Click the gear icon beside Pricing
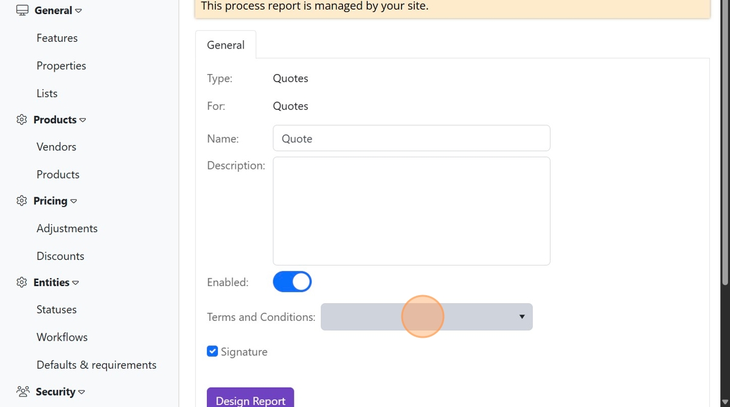730x407 pixels. [x=22, y=200]
